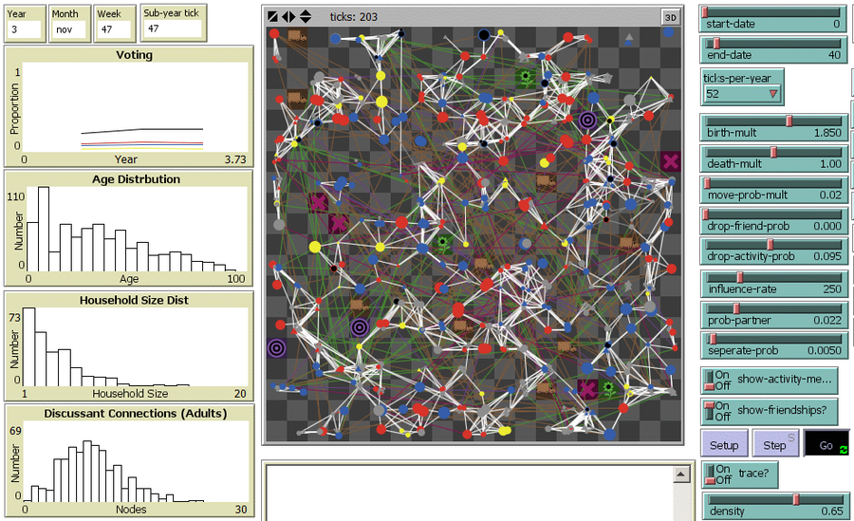Switch to the 3D view
The height and width of the screenshot is (521, 854).
pyautogui.click(x=671, y=17)
